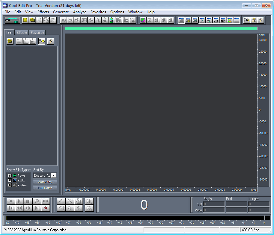
Task: Click the Play transport button
Action: (19, 201)
